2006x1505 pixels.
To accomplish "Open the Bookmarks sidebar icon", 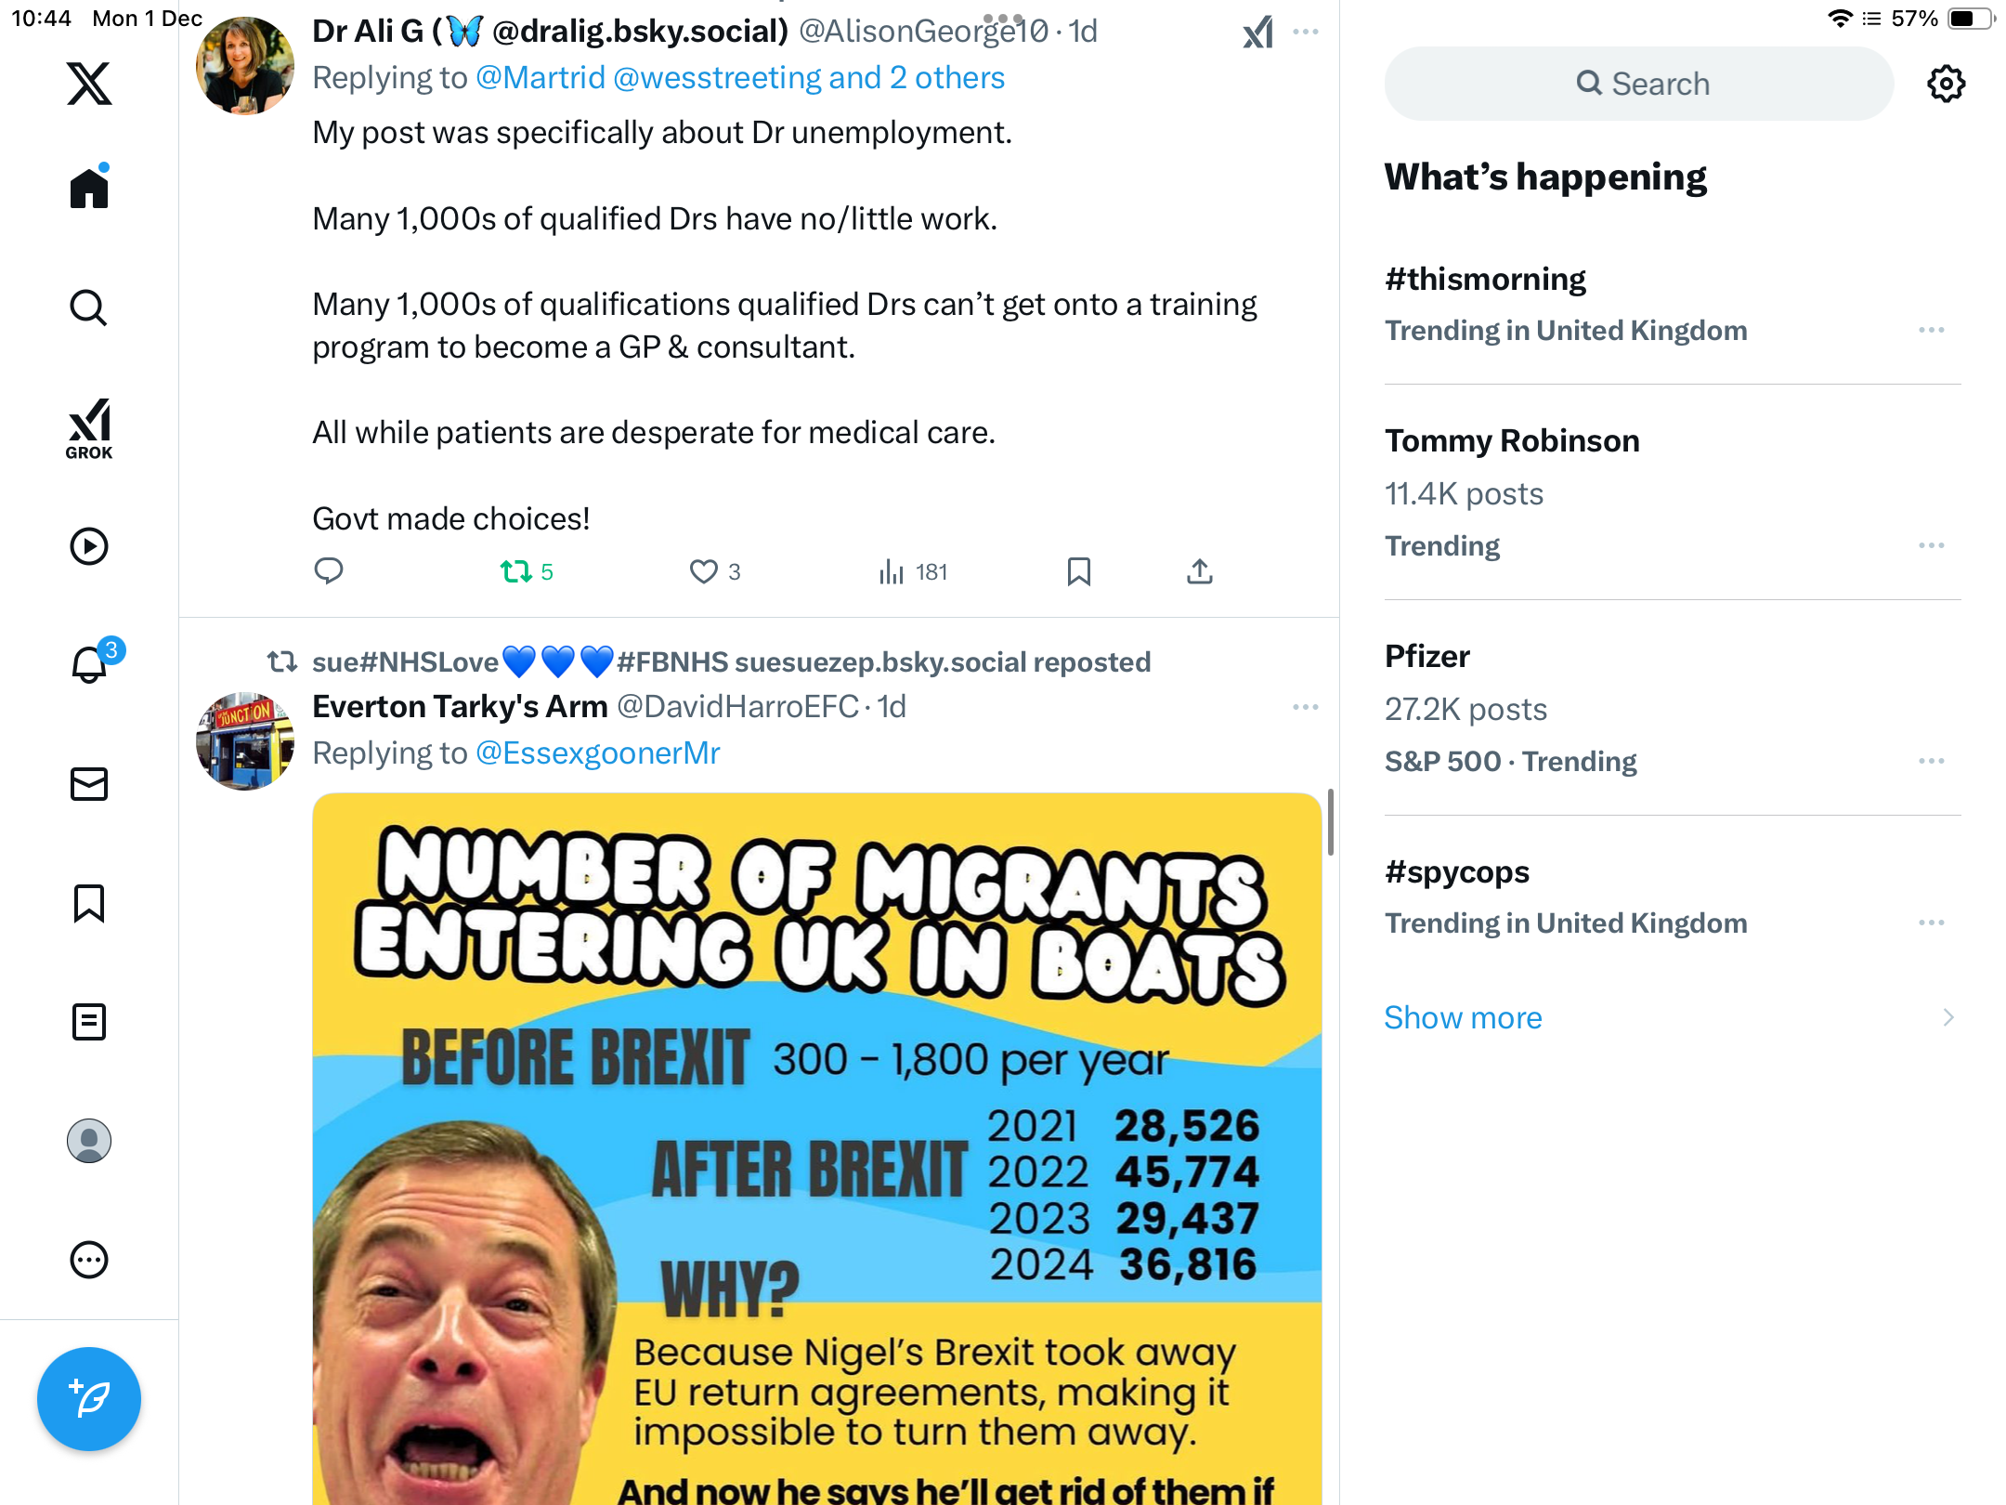I will click(89, 903).
